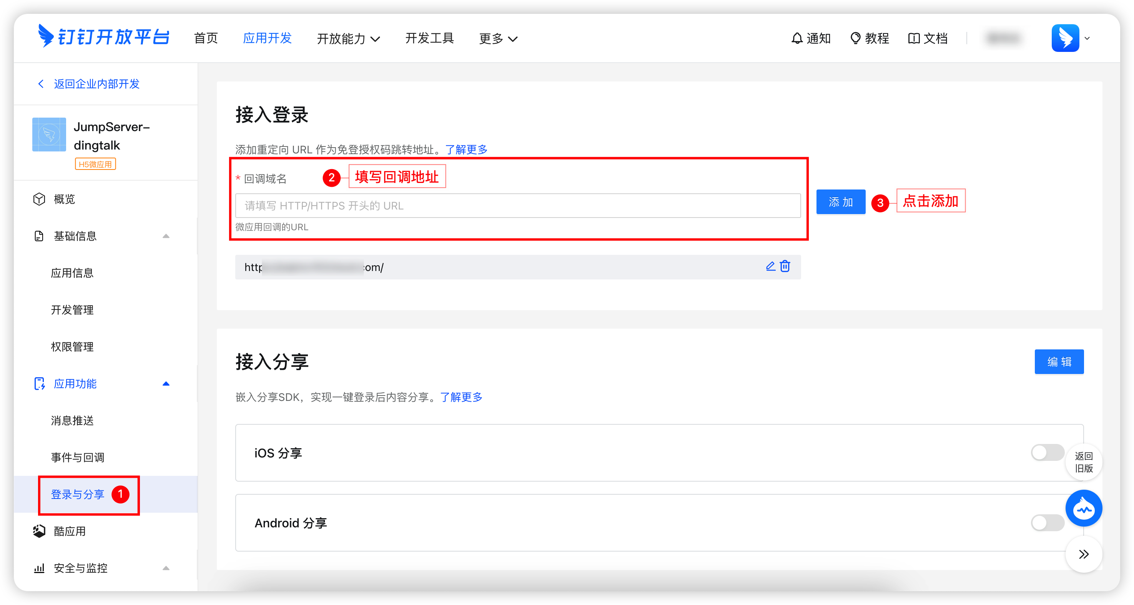Open 开发管理 in the sidebar

click(x=72, y=310)
